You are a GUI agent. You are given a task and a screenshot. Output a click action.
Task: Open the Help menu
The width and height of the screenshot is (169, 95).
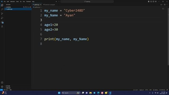tap(33, 2)
